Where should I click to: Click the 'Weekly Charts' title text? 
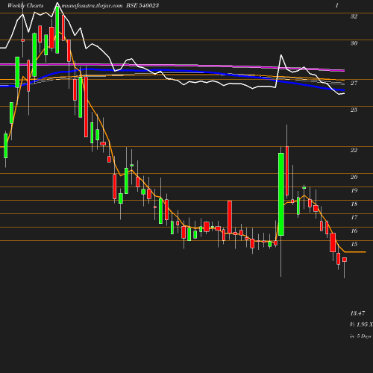[25, 5]
